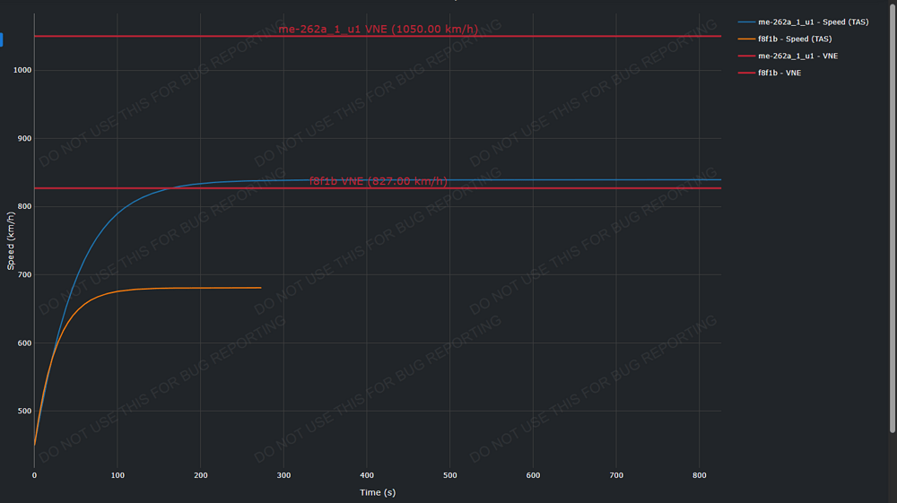
Task: Click the Speed (km/h) axis title
Action: pos(10,240)
